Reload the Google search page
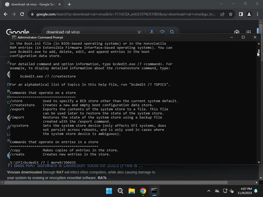 pos(22,14)
